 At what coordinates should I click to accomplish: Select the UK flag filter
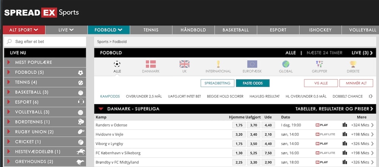click(185, 64)
